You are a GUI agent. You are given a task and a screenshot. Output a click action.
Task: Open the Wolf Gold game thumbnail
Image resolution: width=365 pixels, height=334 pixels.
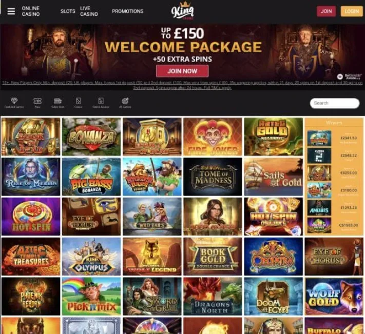(x=334, y=297)
